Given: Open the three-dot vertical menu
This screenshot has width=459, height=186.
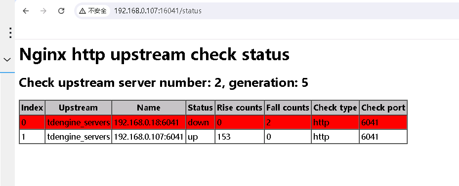Looking at the screenshot, I should point(10,33).
